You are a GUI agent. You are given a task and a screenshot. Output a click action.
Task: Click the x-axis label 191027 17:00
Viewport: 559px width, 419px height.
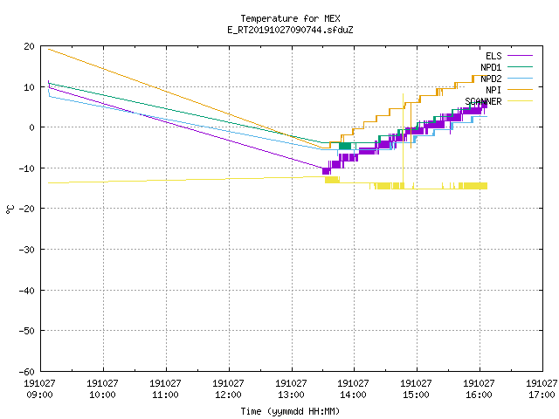(542, 389)
